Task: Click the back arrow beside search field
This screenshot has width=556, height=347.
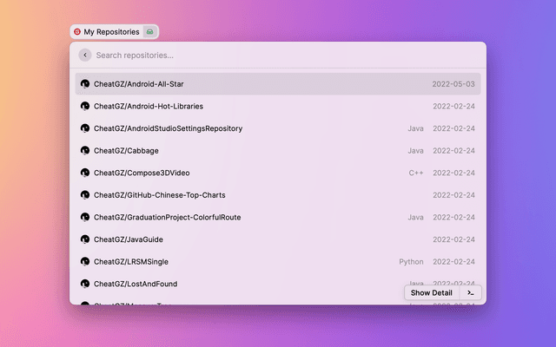Action: tap(84, 55)
